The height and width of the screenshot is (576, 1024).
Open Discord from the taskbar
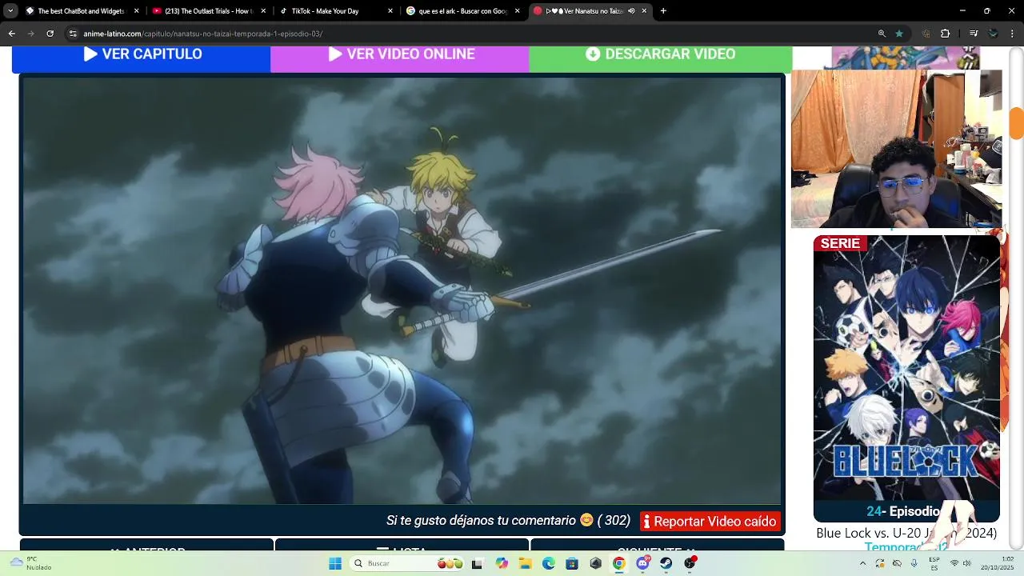[643, 563]
